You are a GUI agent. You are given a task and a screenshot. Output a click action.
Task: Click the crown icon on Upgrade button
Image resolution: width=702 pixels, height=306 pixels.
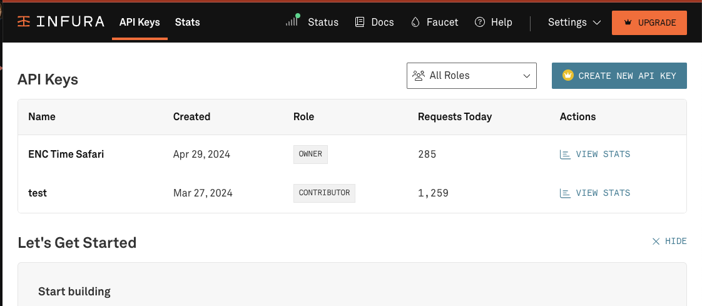tap(628, 23)
